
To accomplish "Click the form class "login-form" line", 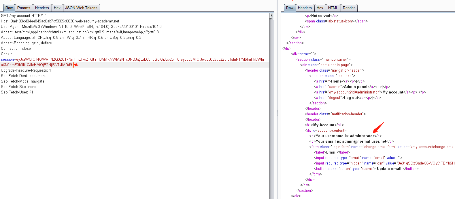I will tap(382, 147).
